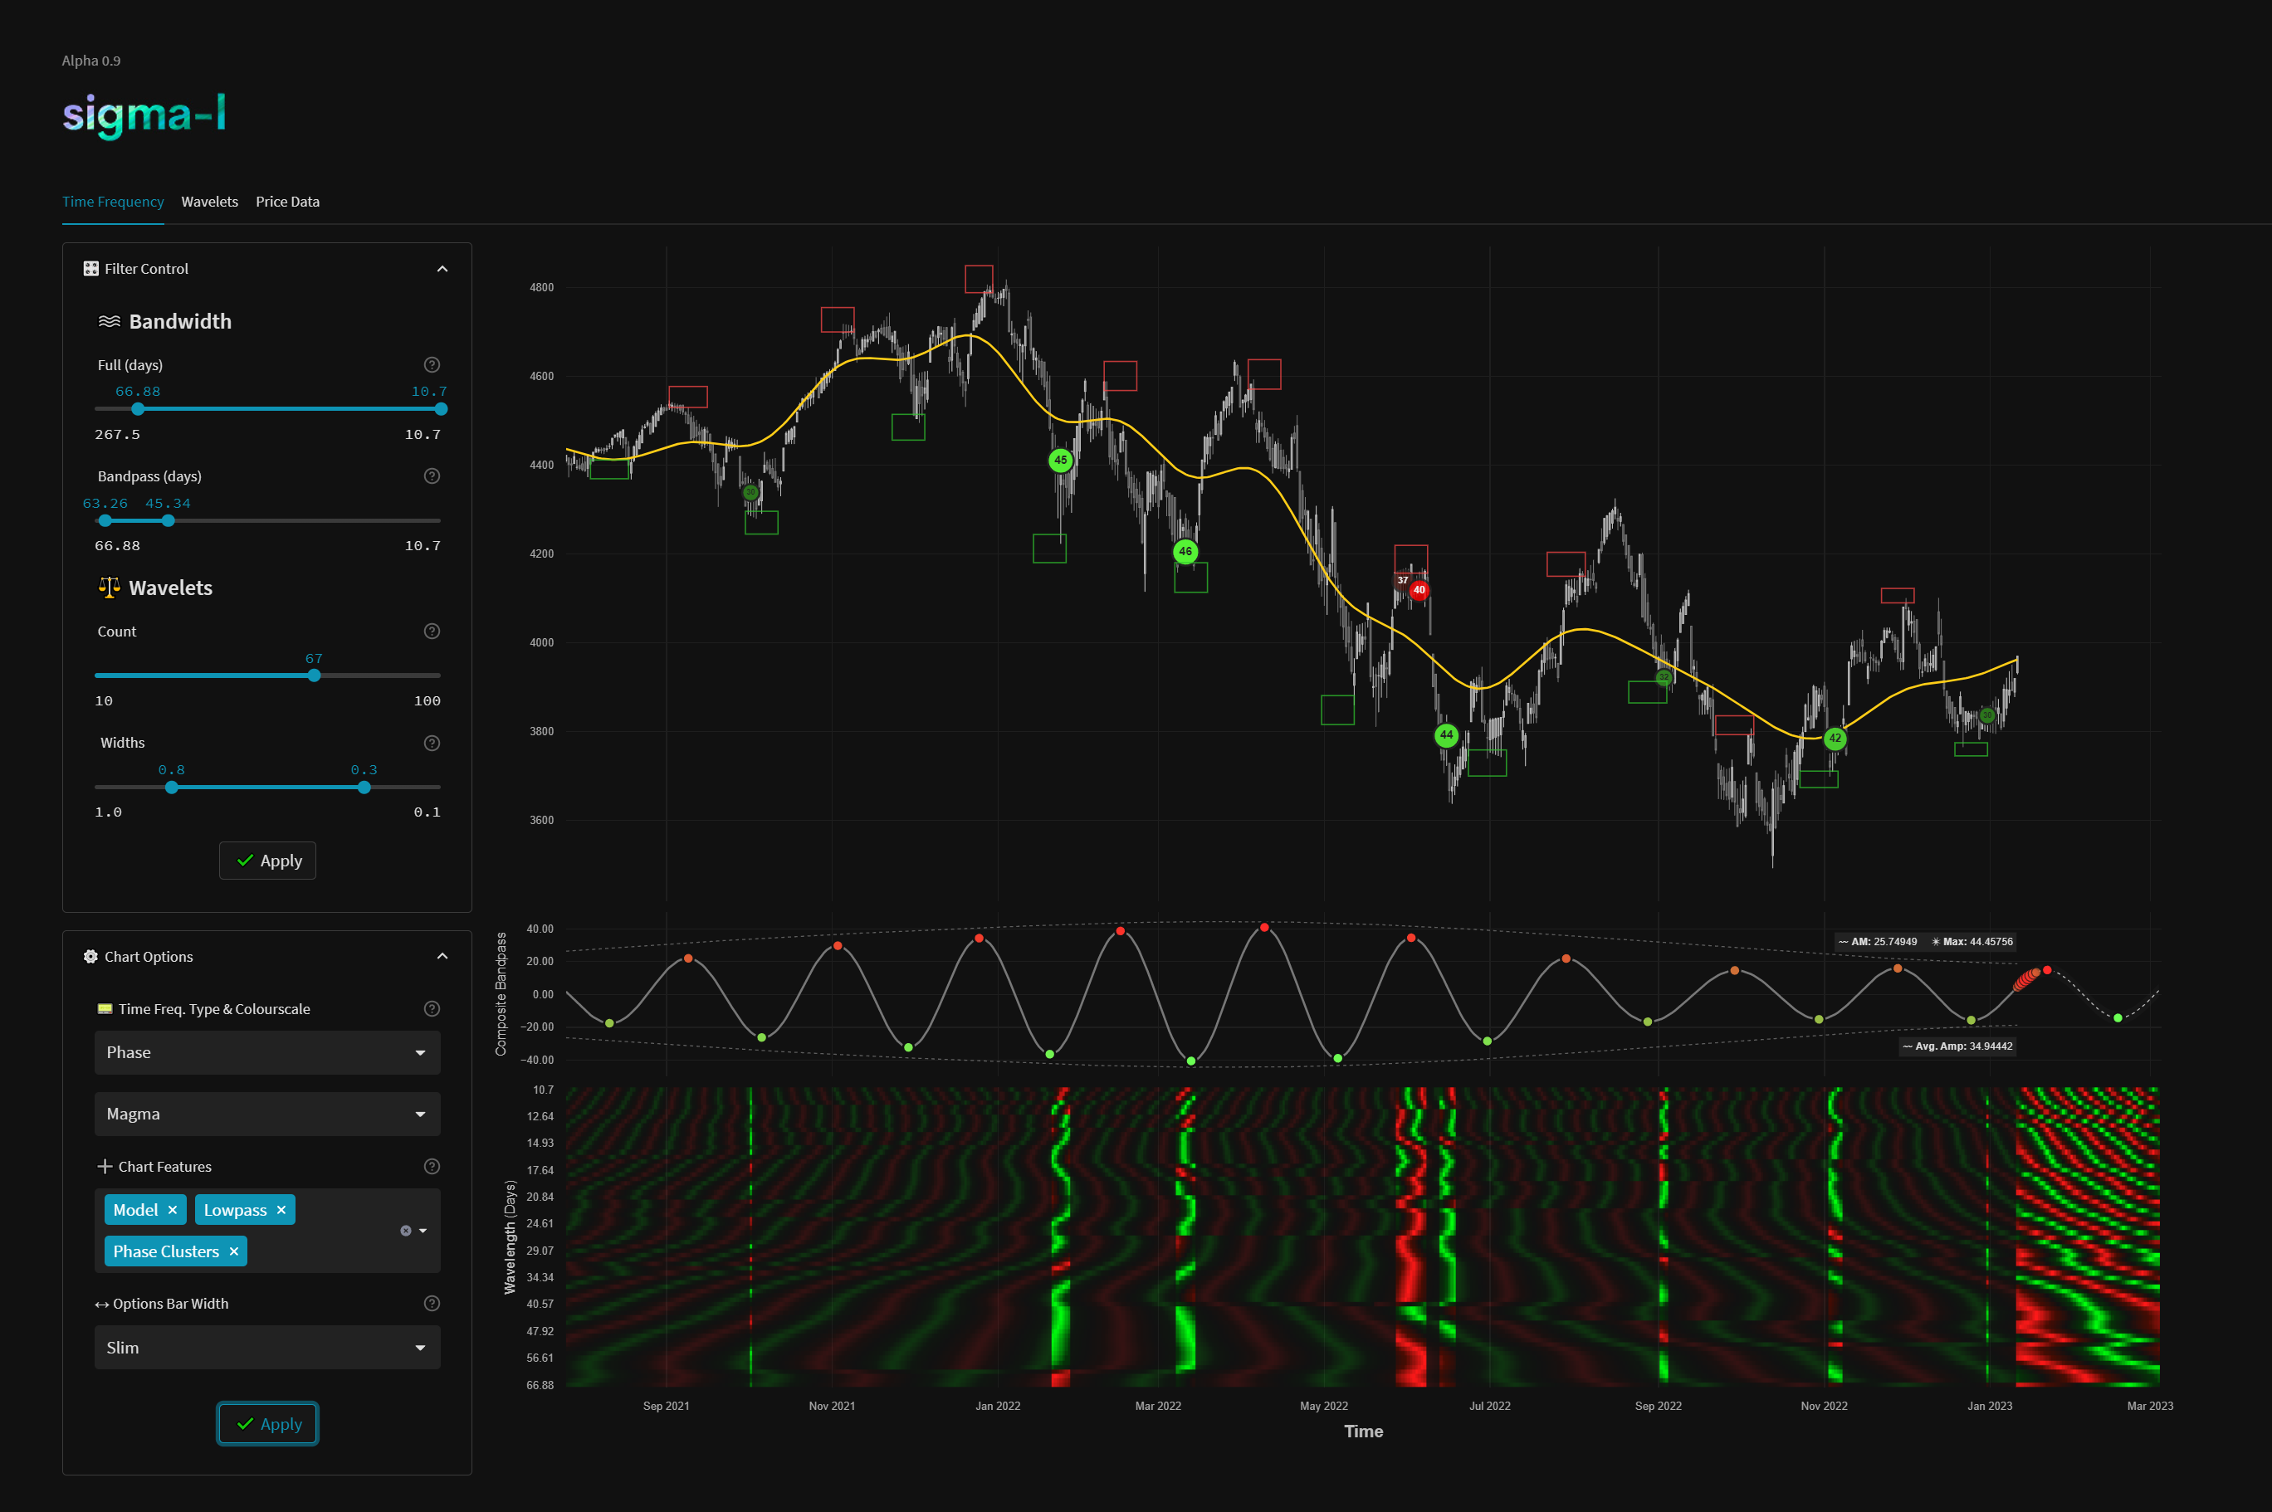Switch to the Wavelets tab

pos(208,202)
